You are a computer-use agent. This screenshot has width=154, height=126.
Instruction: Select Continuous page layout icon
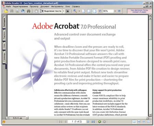[x=139, y=122]
